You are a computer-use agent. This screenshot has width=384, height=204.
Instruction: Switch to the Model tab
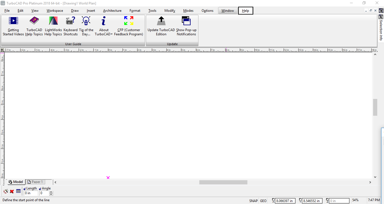(x=16, y=182)
